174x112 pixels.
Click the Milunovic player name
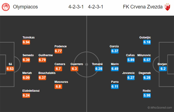click(x=144, y=55)
